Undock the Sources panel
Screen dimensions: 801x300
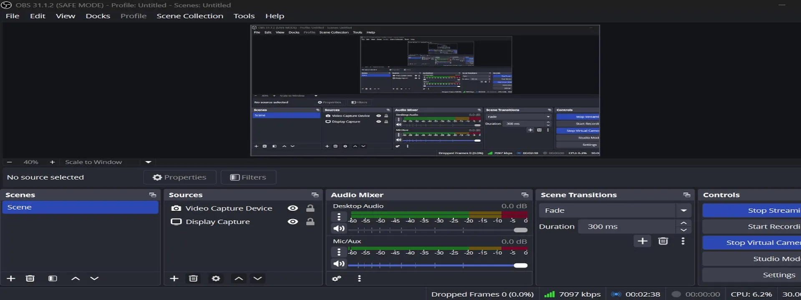(x=315, y=195)
